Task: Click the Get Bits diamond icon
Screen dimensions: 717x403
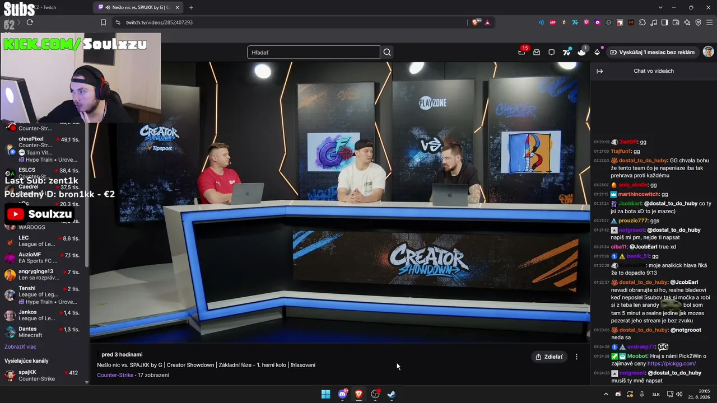Action: tap(597, 52)
